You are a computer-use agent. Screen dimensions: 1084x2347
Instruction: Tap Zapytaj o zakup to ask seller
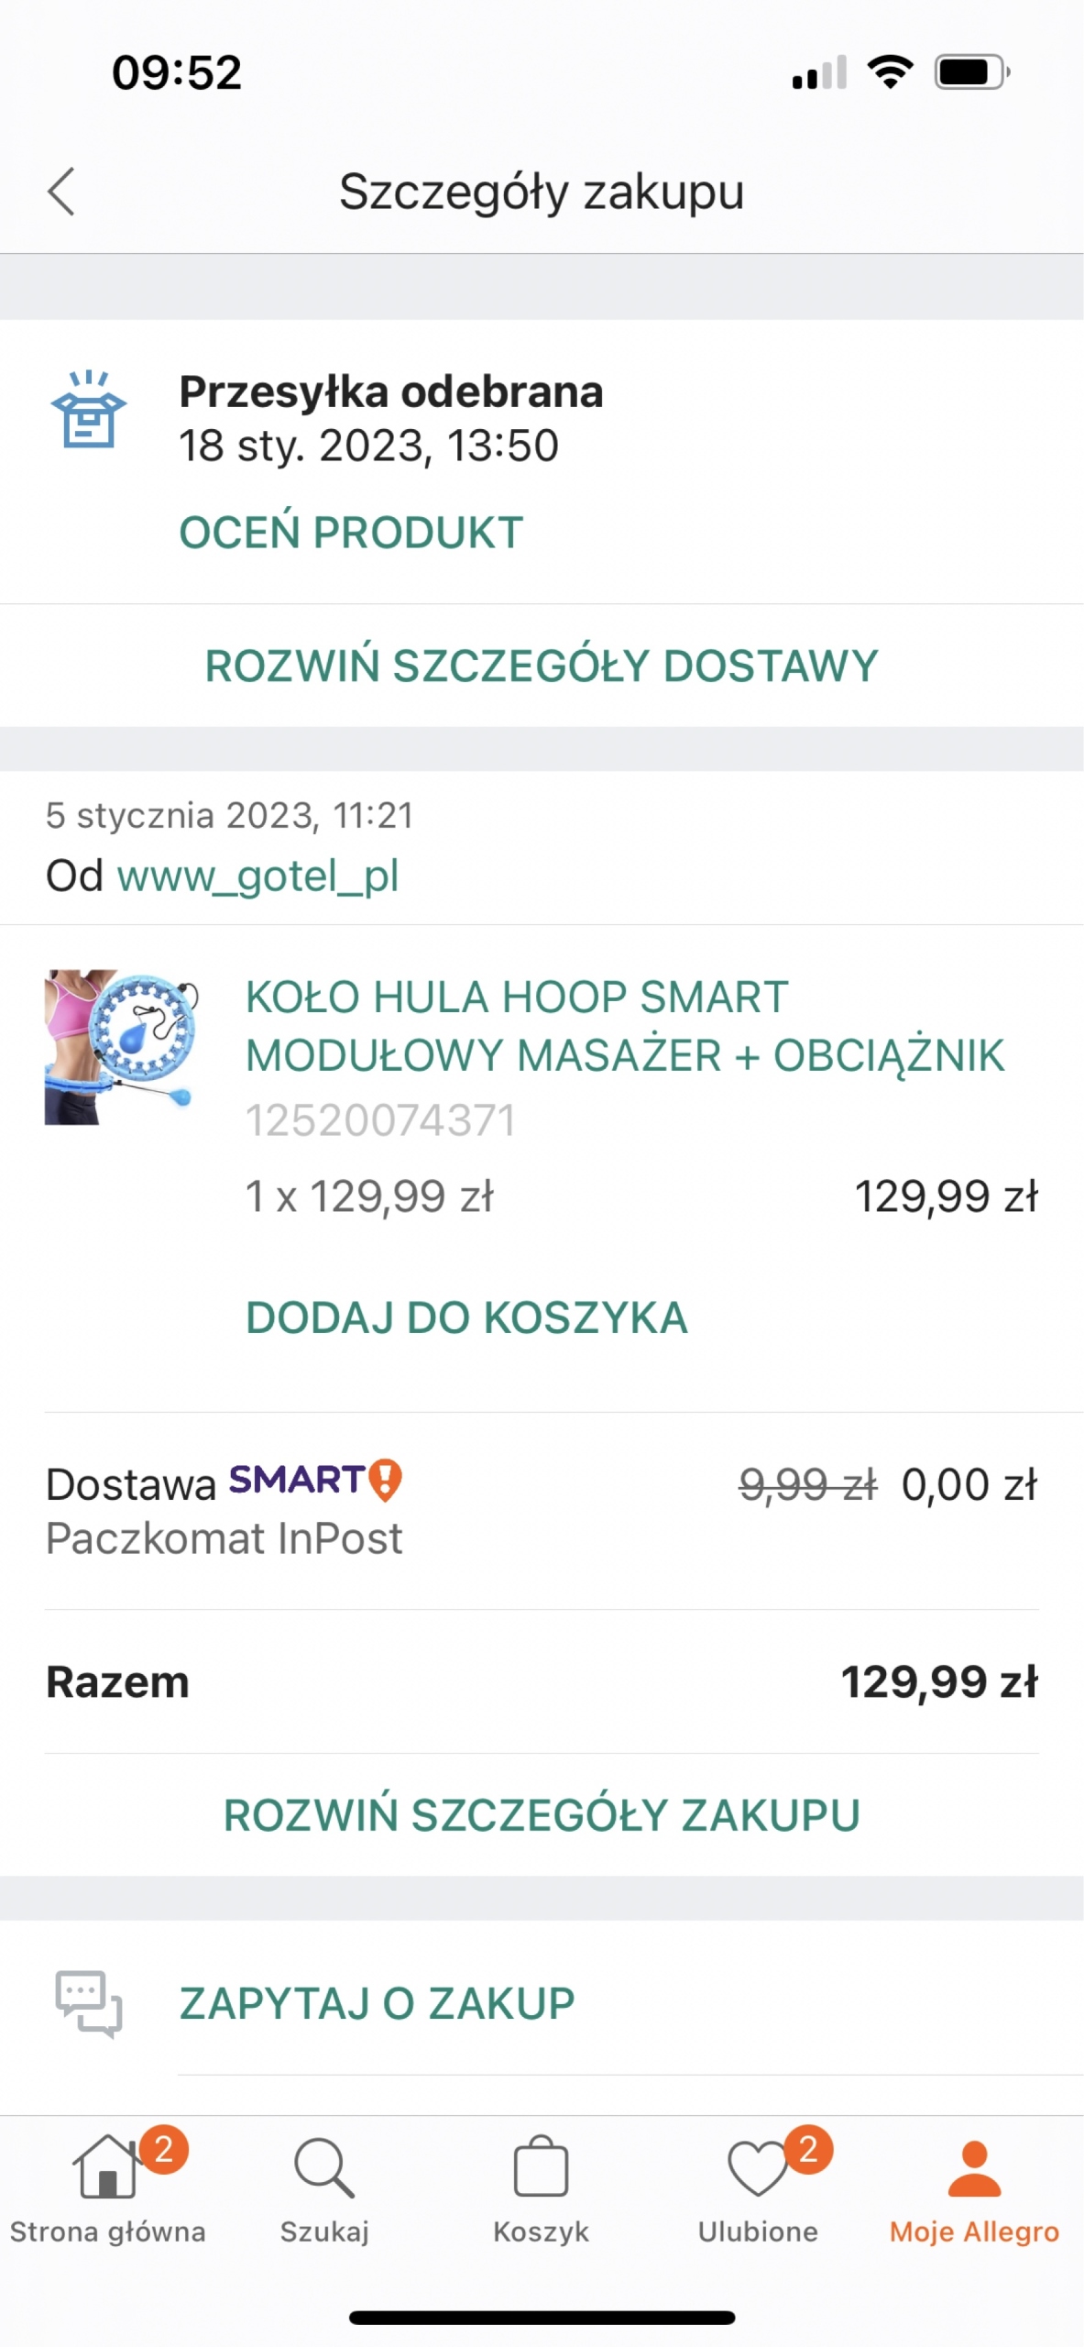[x=377, y=2003]
